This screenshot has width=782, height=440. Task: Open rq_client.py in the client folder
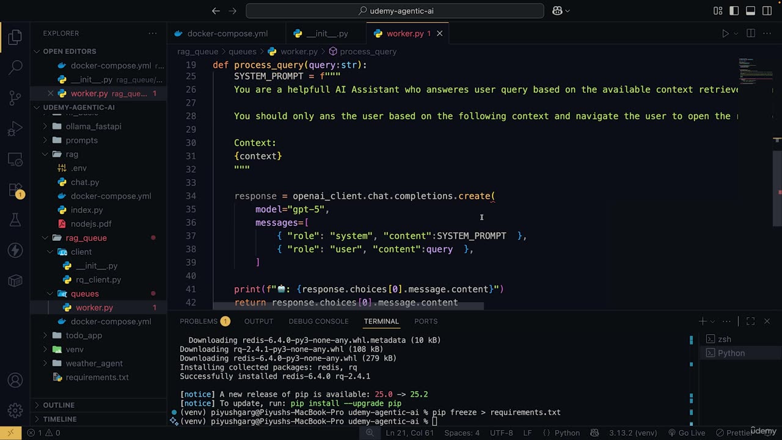tap(98, 280)
